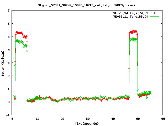Click the Power (Kelvin) axis label
The height and width of the screenshot is (126, 168).
click(x=3, y=63)
